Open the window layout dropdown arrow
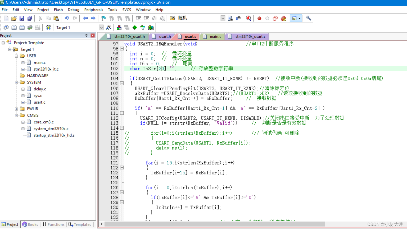Image resolution: width=407 pixels, height=229 pixels. point(300,18)
